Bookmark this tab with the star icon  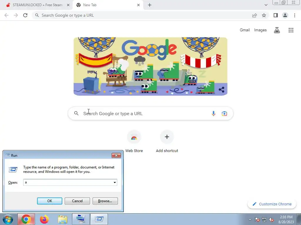pos(264,15)
